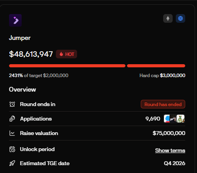Screen dimensions: 197x173
Task: Click the Unlock period label
Action: [37, 149]
